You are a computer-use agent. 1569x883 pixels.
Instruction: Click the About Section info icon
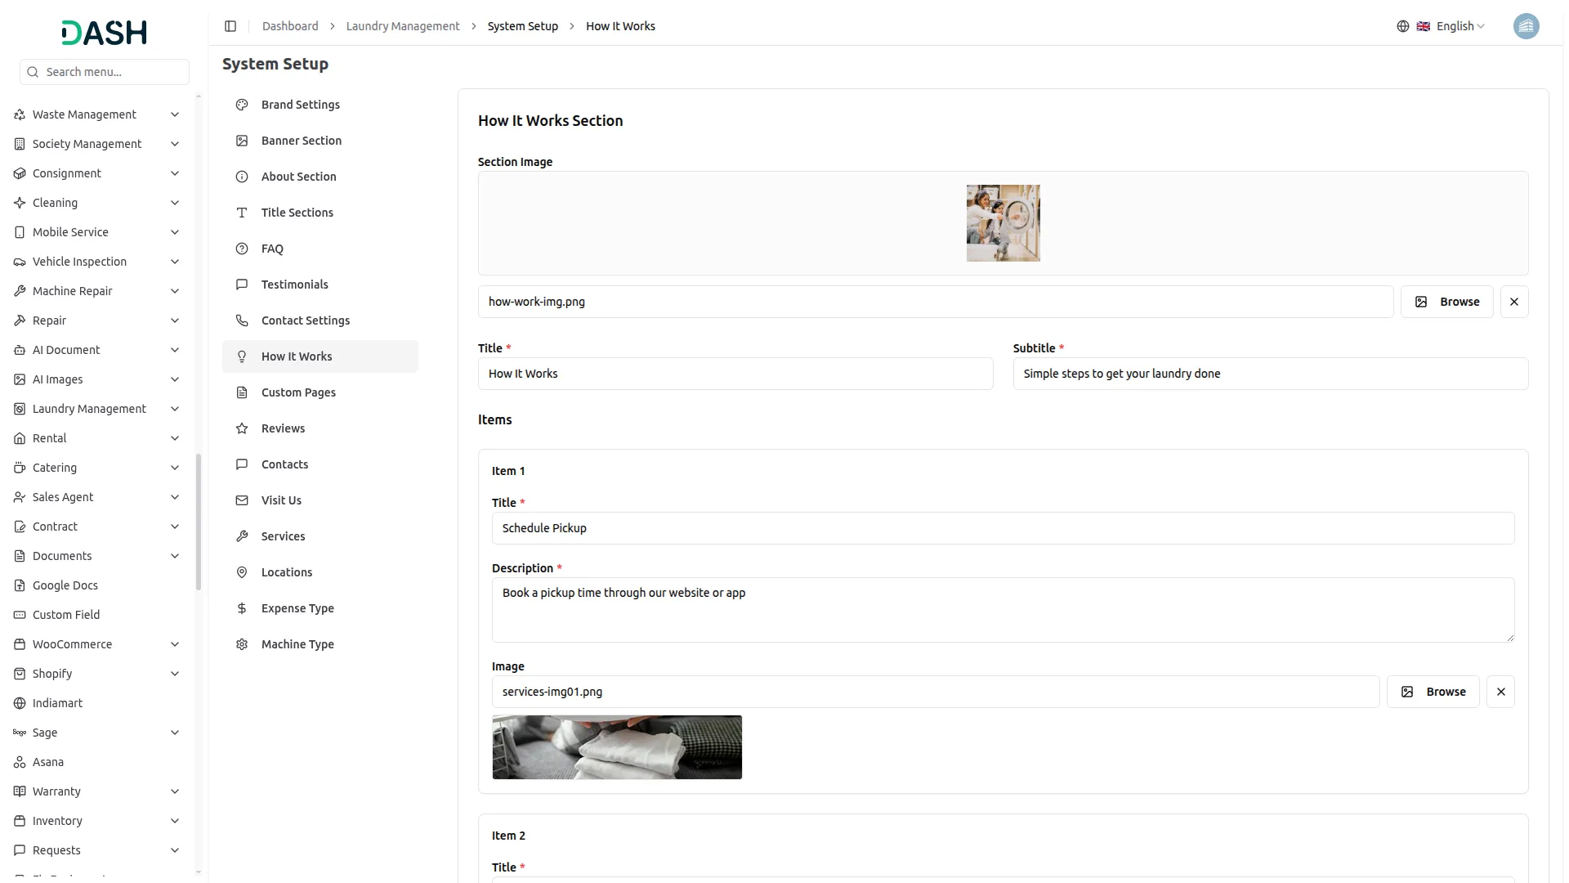pyautogui.click(x=242, y=177)
